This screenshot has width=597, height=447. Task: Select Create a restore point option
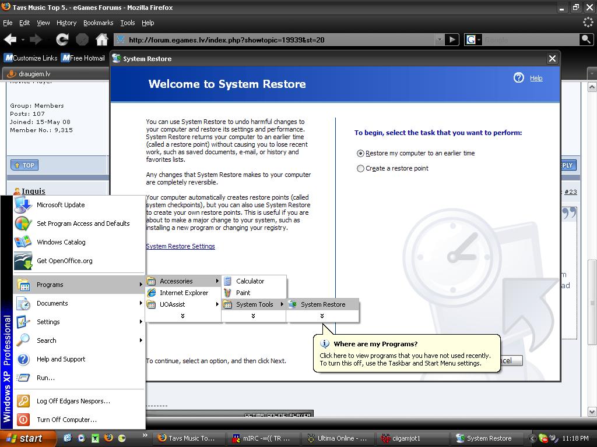(392, 168)
